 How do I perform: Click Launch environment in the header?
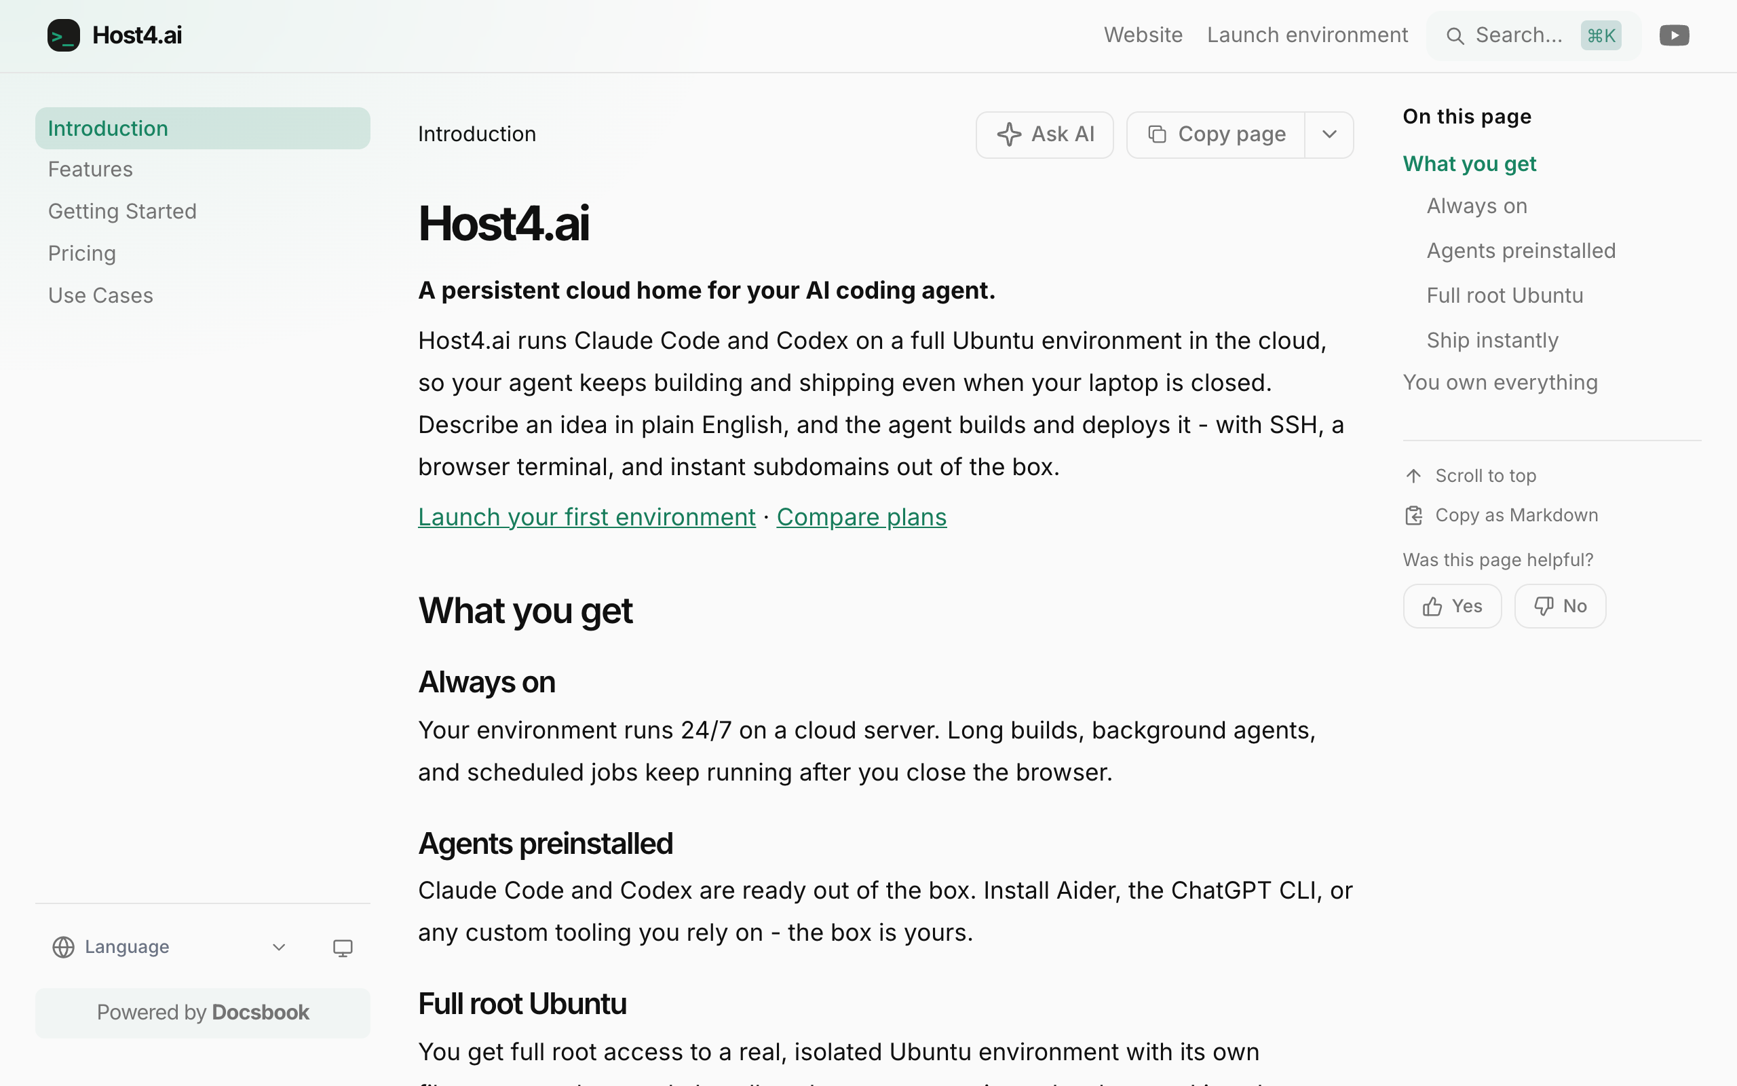tap(1307, 35)
